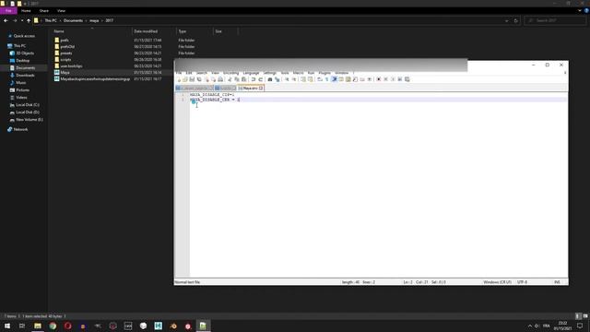590x332 pixels.
Task: Expand the recent locations dropdown arrow
Action: 22,20
